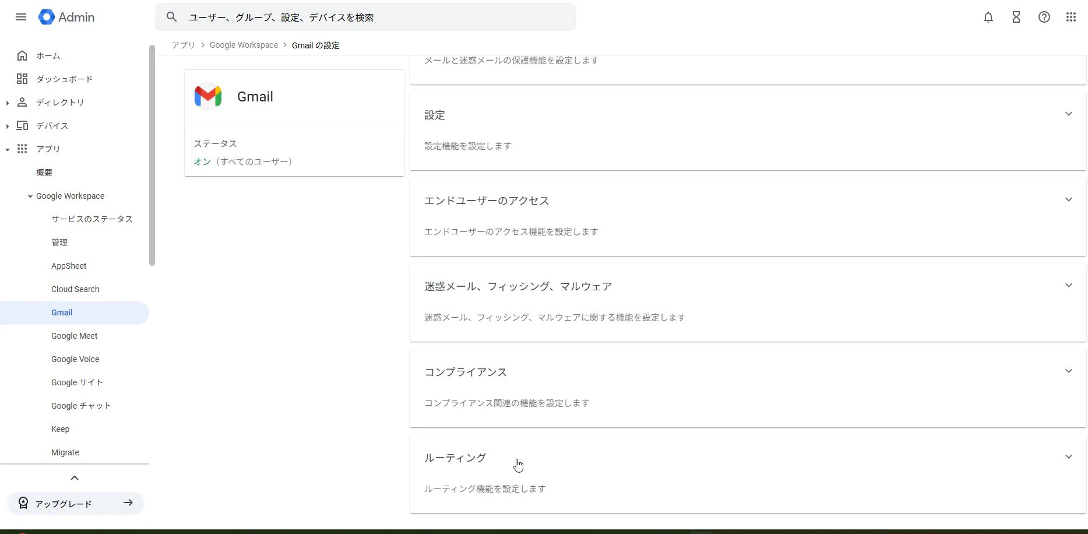Click the Google Workspace breadcrumb link
The height and width of the screenshot is (534, 1088).
pyautogui.click(x=244, y=45)
